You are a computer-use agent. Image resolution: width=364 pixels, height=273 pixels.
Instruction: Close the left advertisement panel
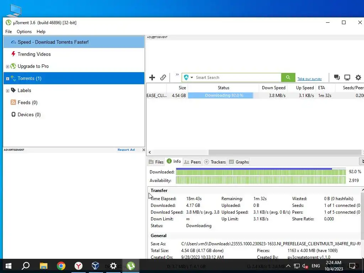[x=144, y=150]
